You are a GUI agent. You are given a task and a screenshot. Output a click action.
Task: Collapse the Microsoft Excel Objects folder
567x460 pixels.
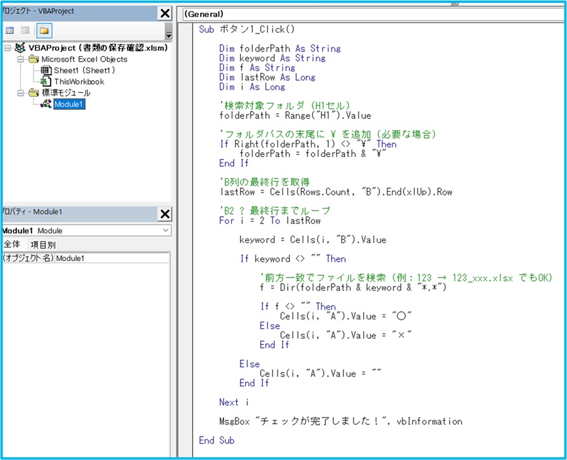pyautogui.click(x=20, y=59)
